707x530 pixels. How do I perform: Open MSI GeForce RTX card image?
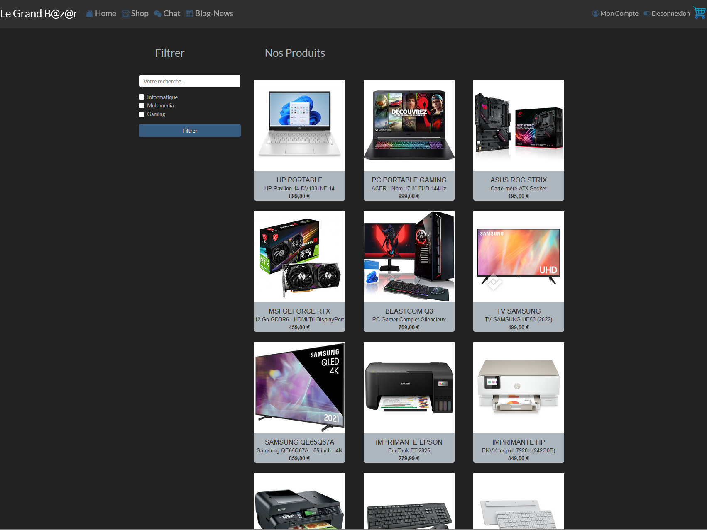(x=299, y=256)
